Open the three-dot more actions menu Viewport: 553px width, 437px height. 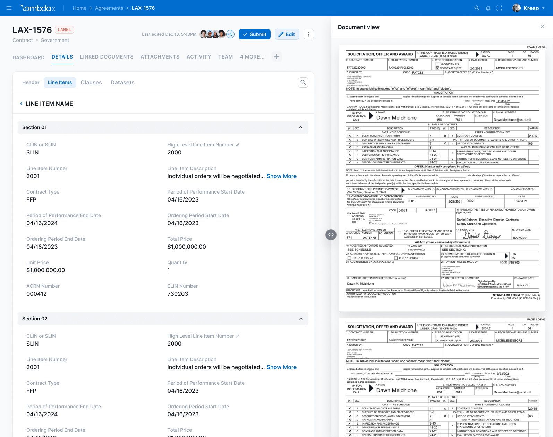tap(309, 34)
